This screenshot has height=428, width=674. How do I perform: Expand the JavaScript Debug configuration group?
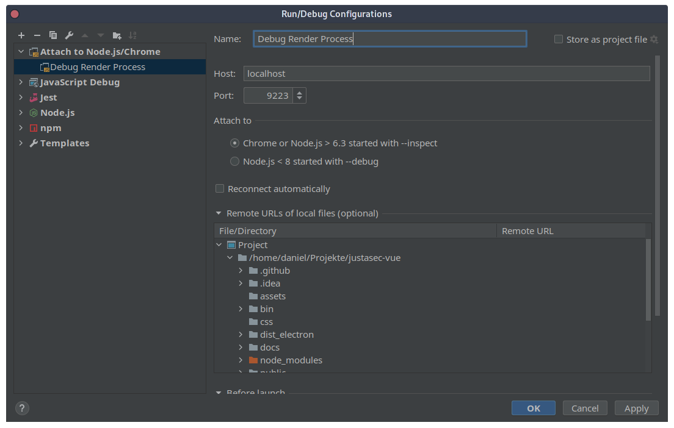[x=21, y=82]
